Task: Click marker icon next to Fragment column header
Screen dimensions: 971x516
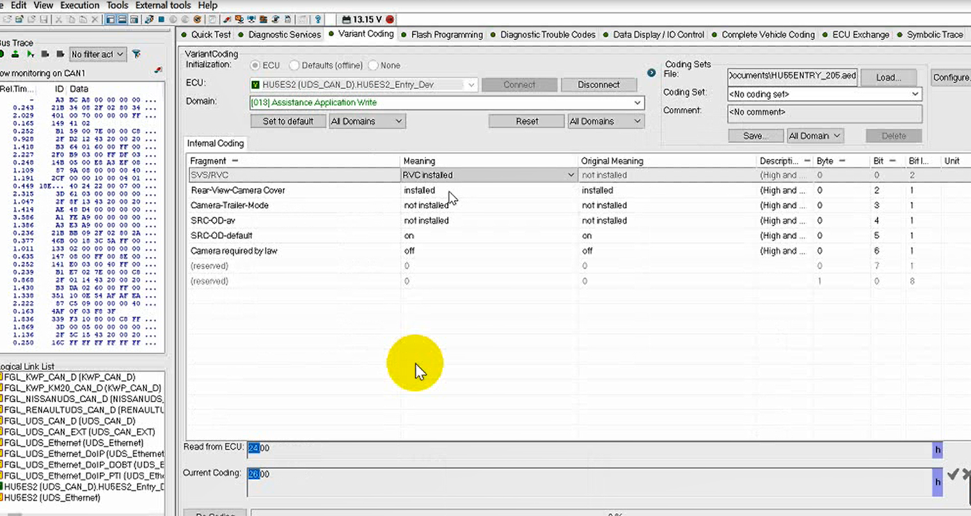Action: pos(235,161)
